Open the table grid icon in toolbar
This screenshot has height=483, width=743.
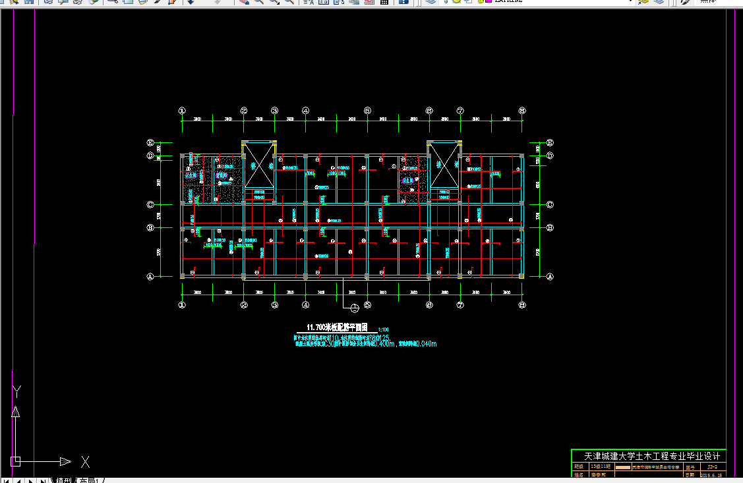384,2
